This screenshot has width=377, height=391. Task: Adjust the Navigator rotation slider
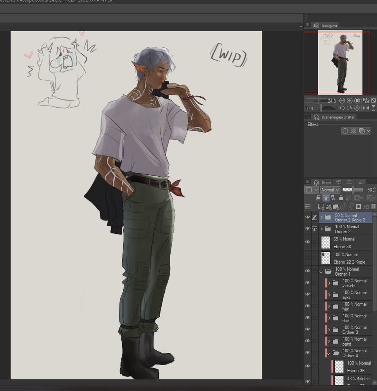pyautogui.click(x=321, y=108)
